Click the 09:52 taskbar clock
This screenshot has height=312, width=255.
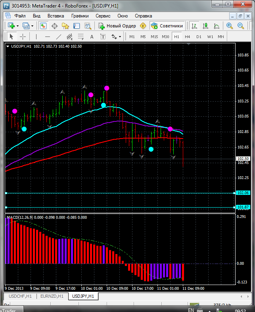pos(240,310)
